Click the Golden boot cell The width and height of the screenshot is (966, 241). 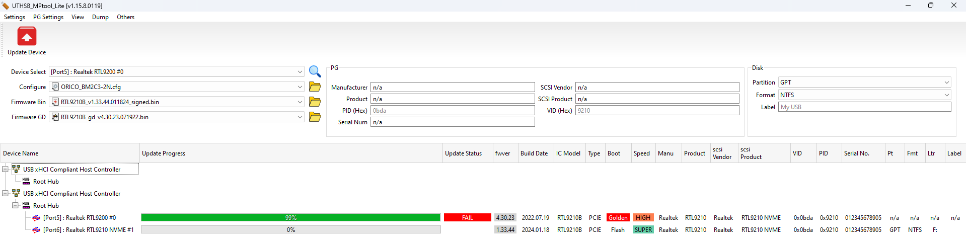[x=618, y=217]
